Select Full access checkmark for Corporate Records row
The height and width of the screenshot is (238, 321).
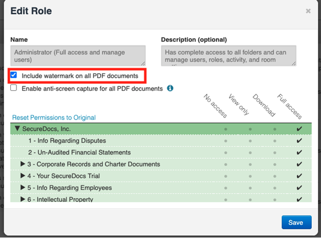pos(299,164)
